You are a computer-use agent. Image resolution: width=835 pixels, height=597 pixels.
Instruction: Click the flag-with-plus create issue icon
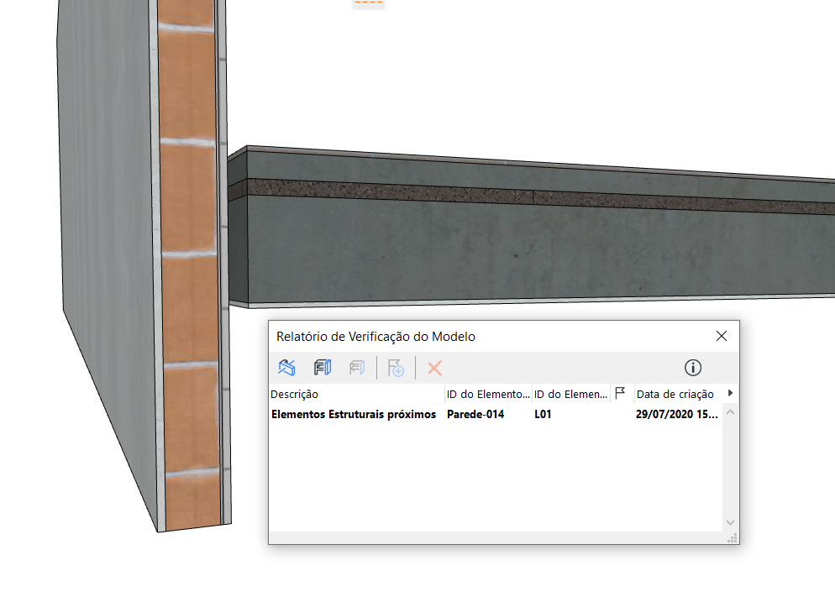(x=396, y=368)
